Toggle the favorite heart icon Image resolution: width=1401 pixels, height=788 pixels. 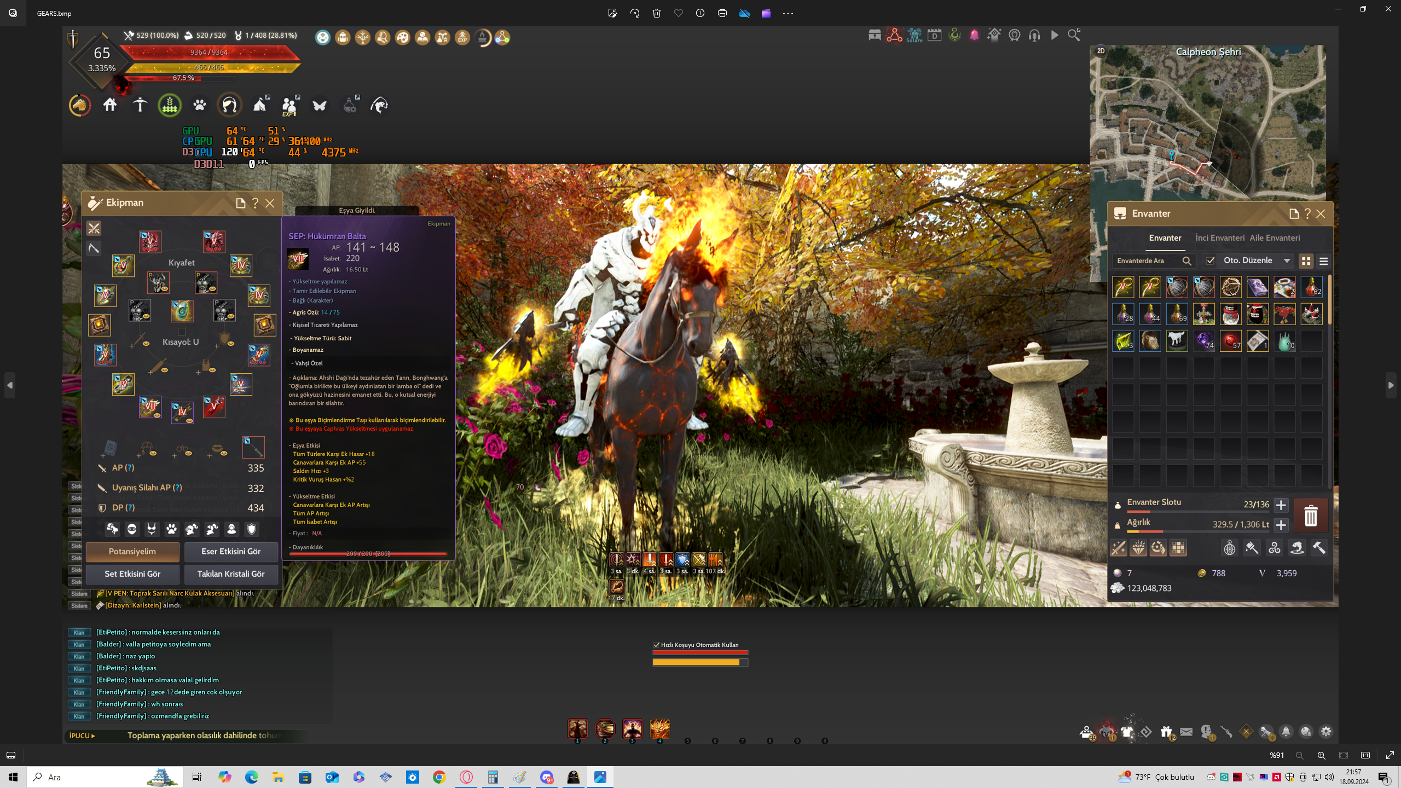(679, 13)
